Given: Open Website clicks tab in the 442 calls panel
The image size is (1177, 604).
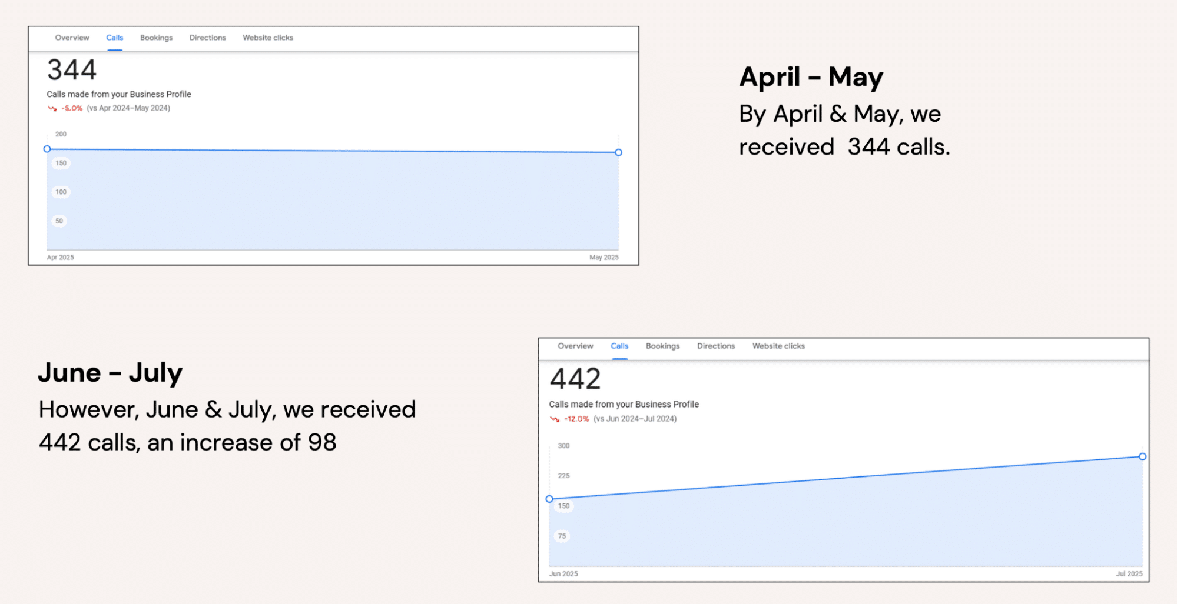Looking at the screenshot, I should click(778, 346).
